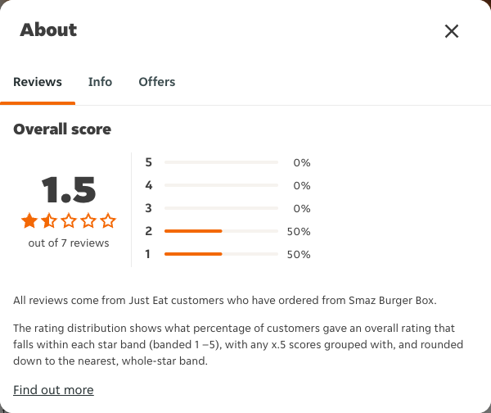Open the Offers tab
The image size is (491, 413).
point(157,82)
